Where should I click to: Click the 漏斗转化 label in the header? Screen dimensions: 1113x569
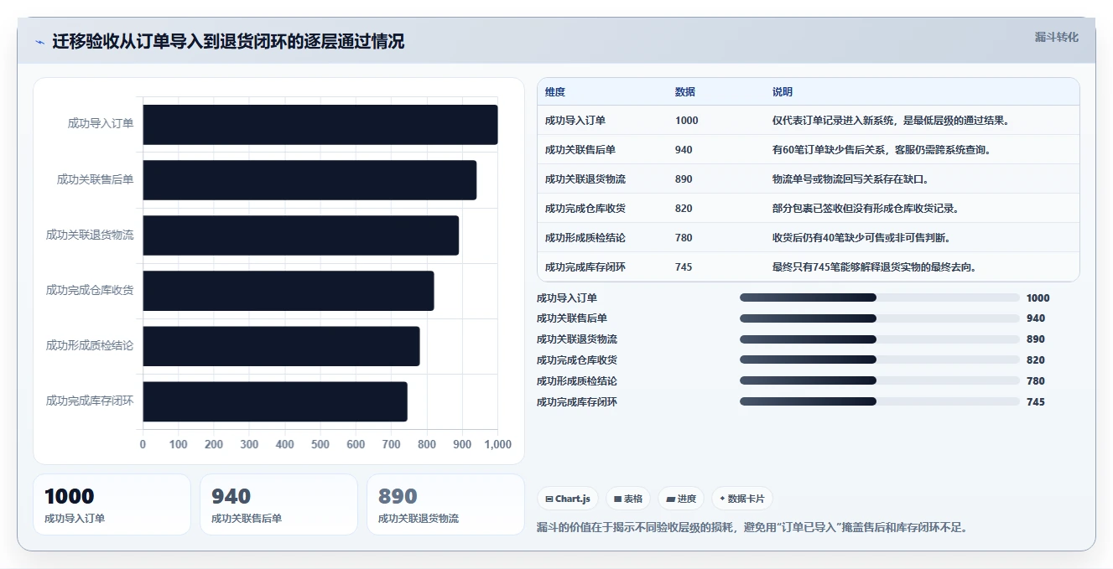tap(1056, 38)
